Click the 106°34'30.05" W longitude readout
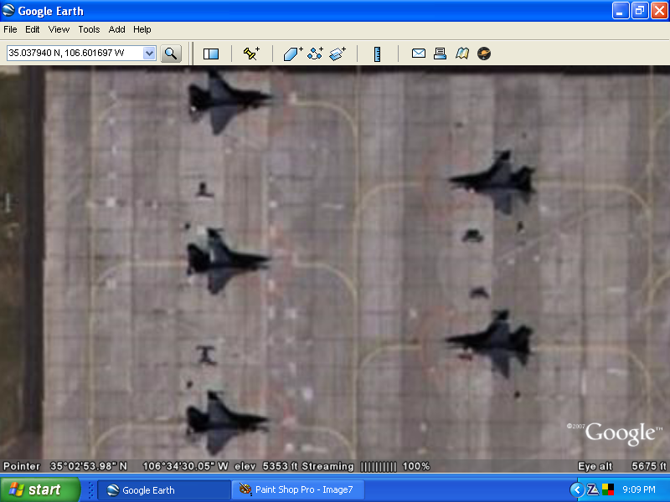670x502 pixels. tap(185, 467)
